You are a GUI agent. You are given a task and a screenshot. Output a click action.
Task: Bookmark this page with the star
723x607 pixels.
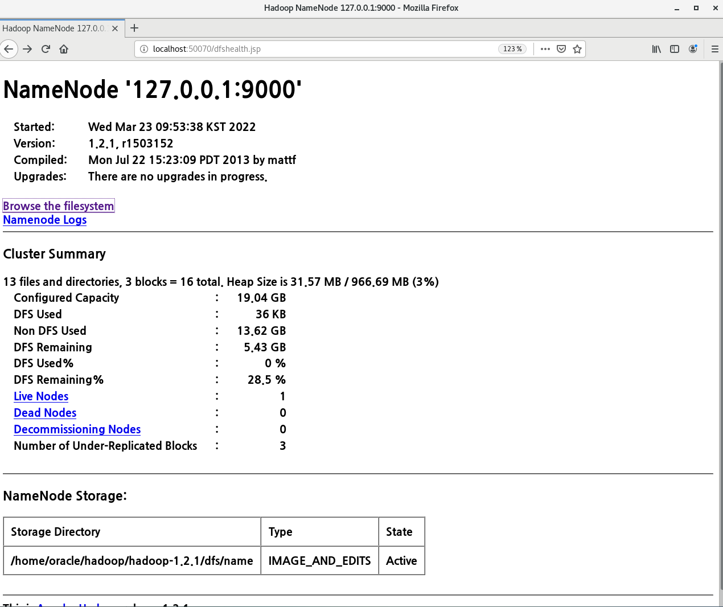(x=577, y=49)
